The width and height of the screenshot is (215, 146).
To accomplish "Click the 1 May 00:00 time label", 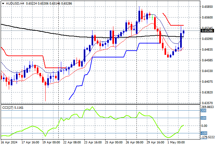I will [176, 142].
